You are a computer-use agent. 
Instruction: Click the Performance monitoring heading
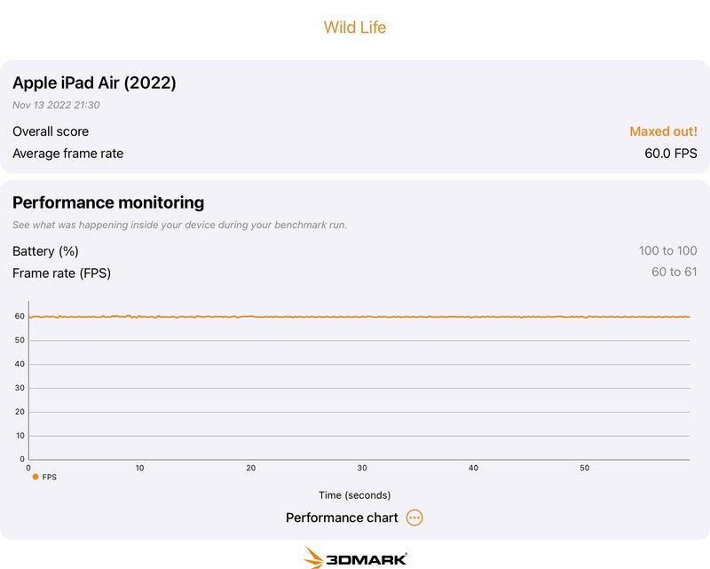pos(108,202)
